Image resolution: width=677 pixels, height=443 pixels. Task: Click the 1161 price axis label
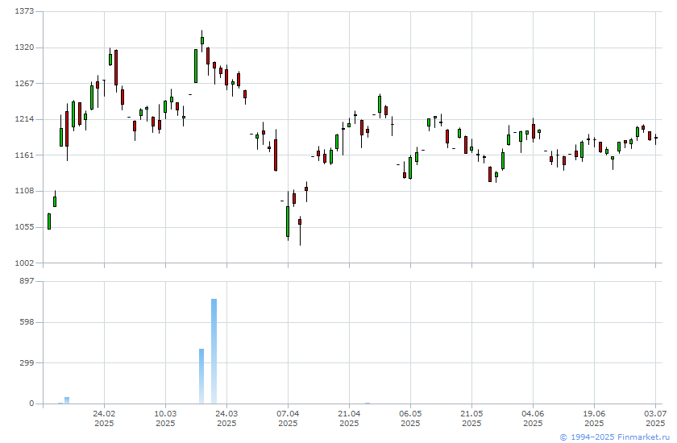pyautogui.click(x=24, y=155)
